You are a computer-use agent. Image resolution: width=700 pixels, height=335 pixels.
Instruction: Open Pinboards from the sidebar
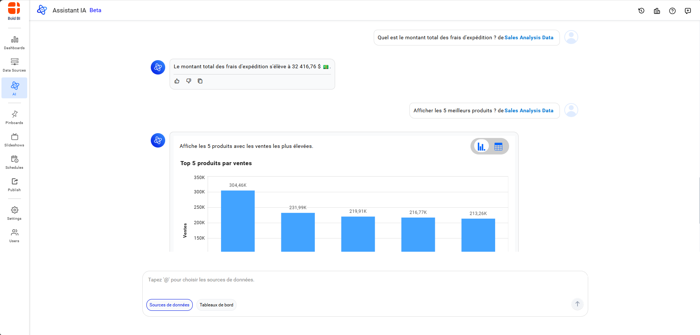tap(14, 117)
